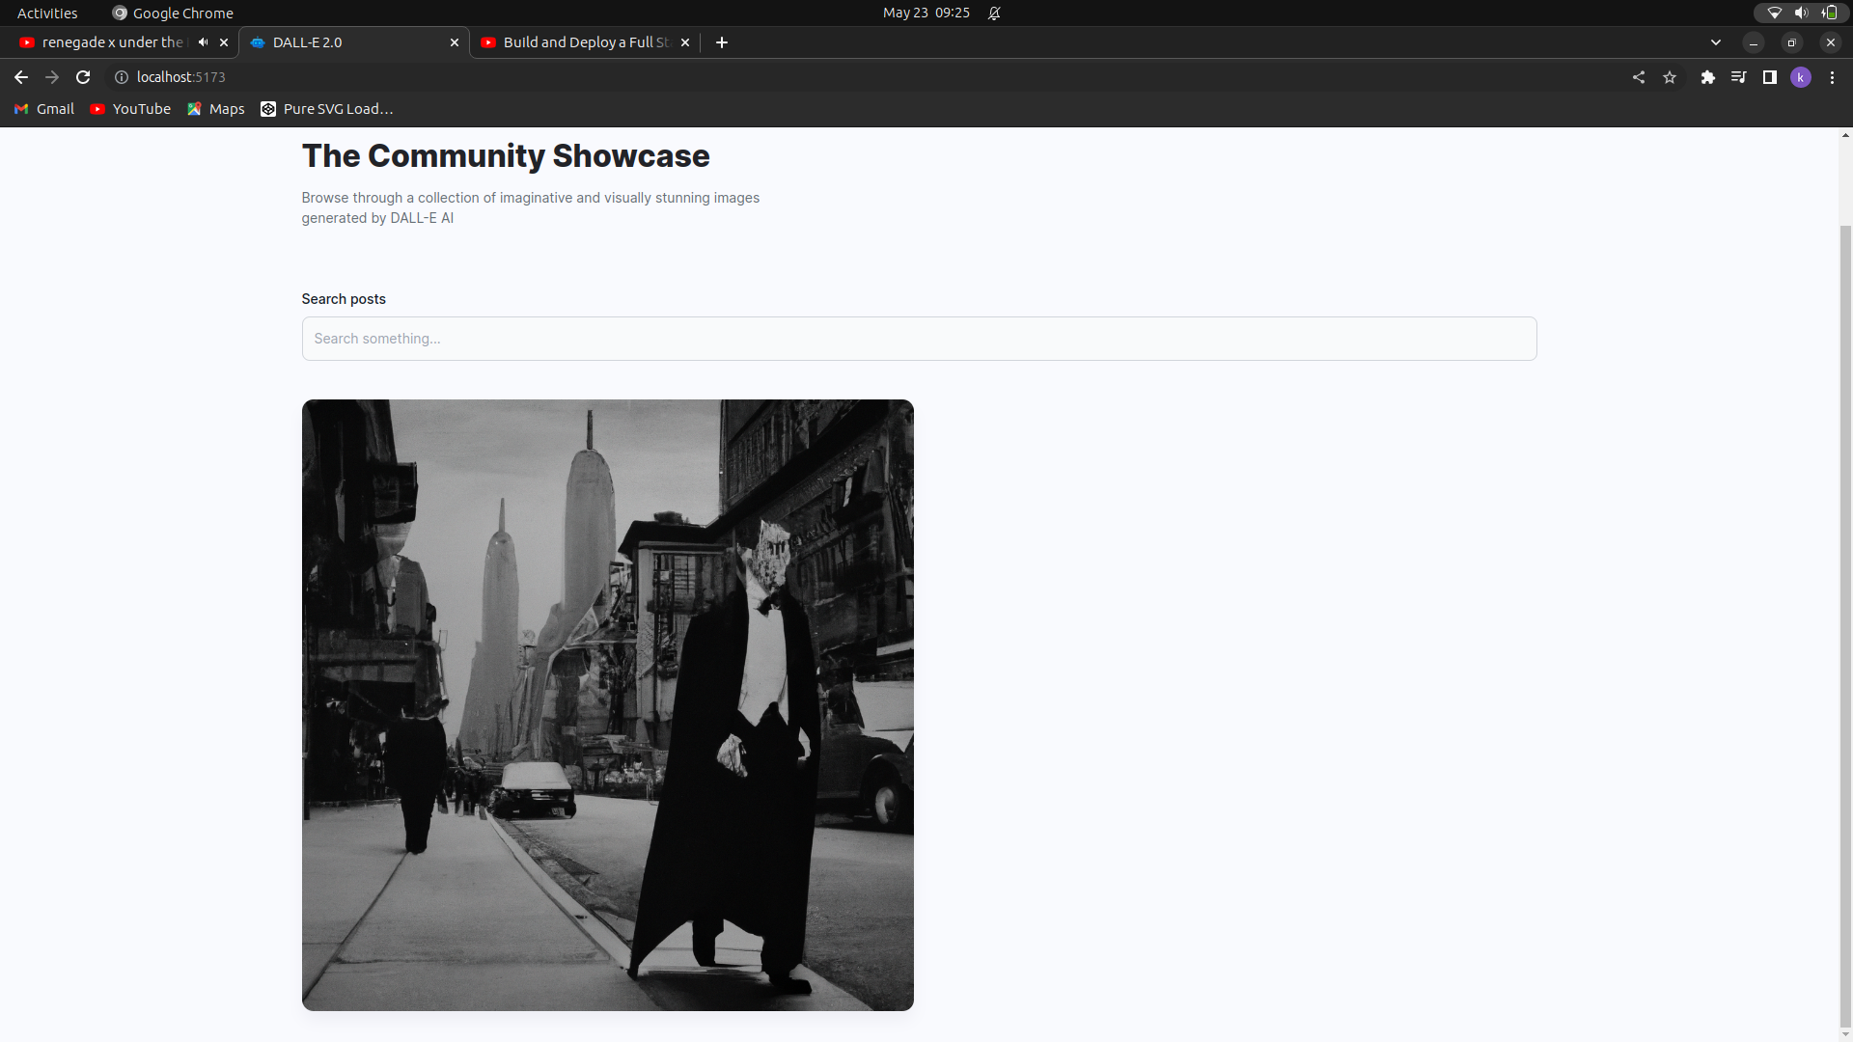Open a new browser tab
1853x1042 pixels.
coord(721,42)
